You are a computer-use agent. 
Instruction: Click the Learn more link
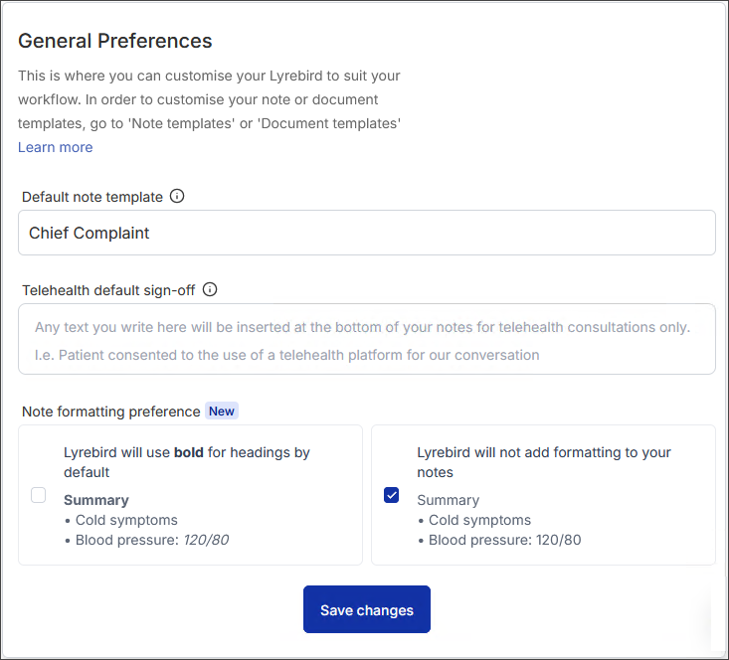tap(56, 147)
